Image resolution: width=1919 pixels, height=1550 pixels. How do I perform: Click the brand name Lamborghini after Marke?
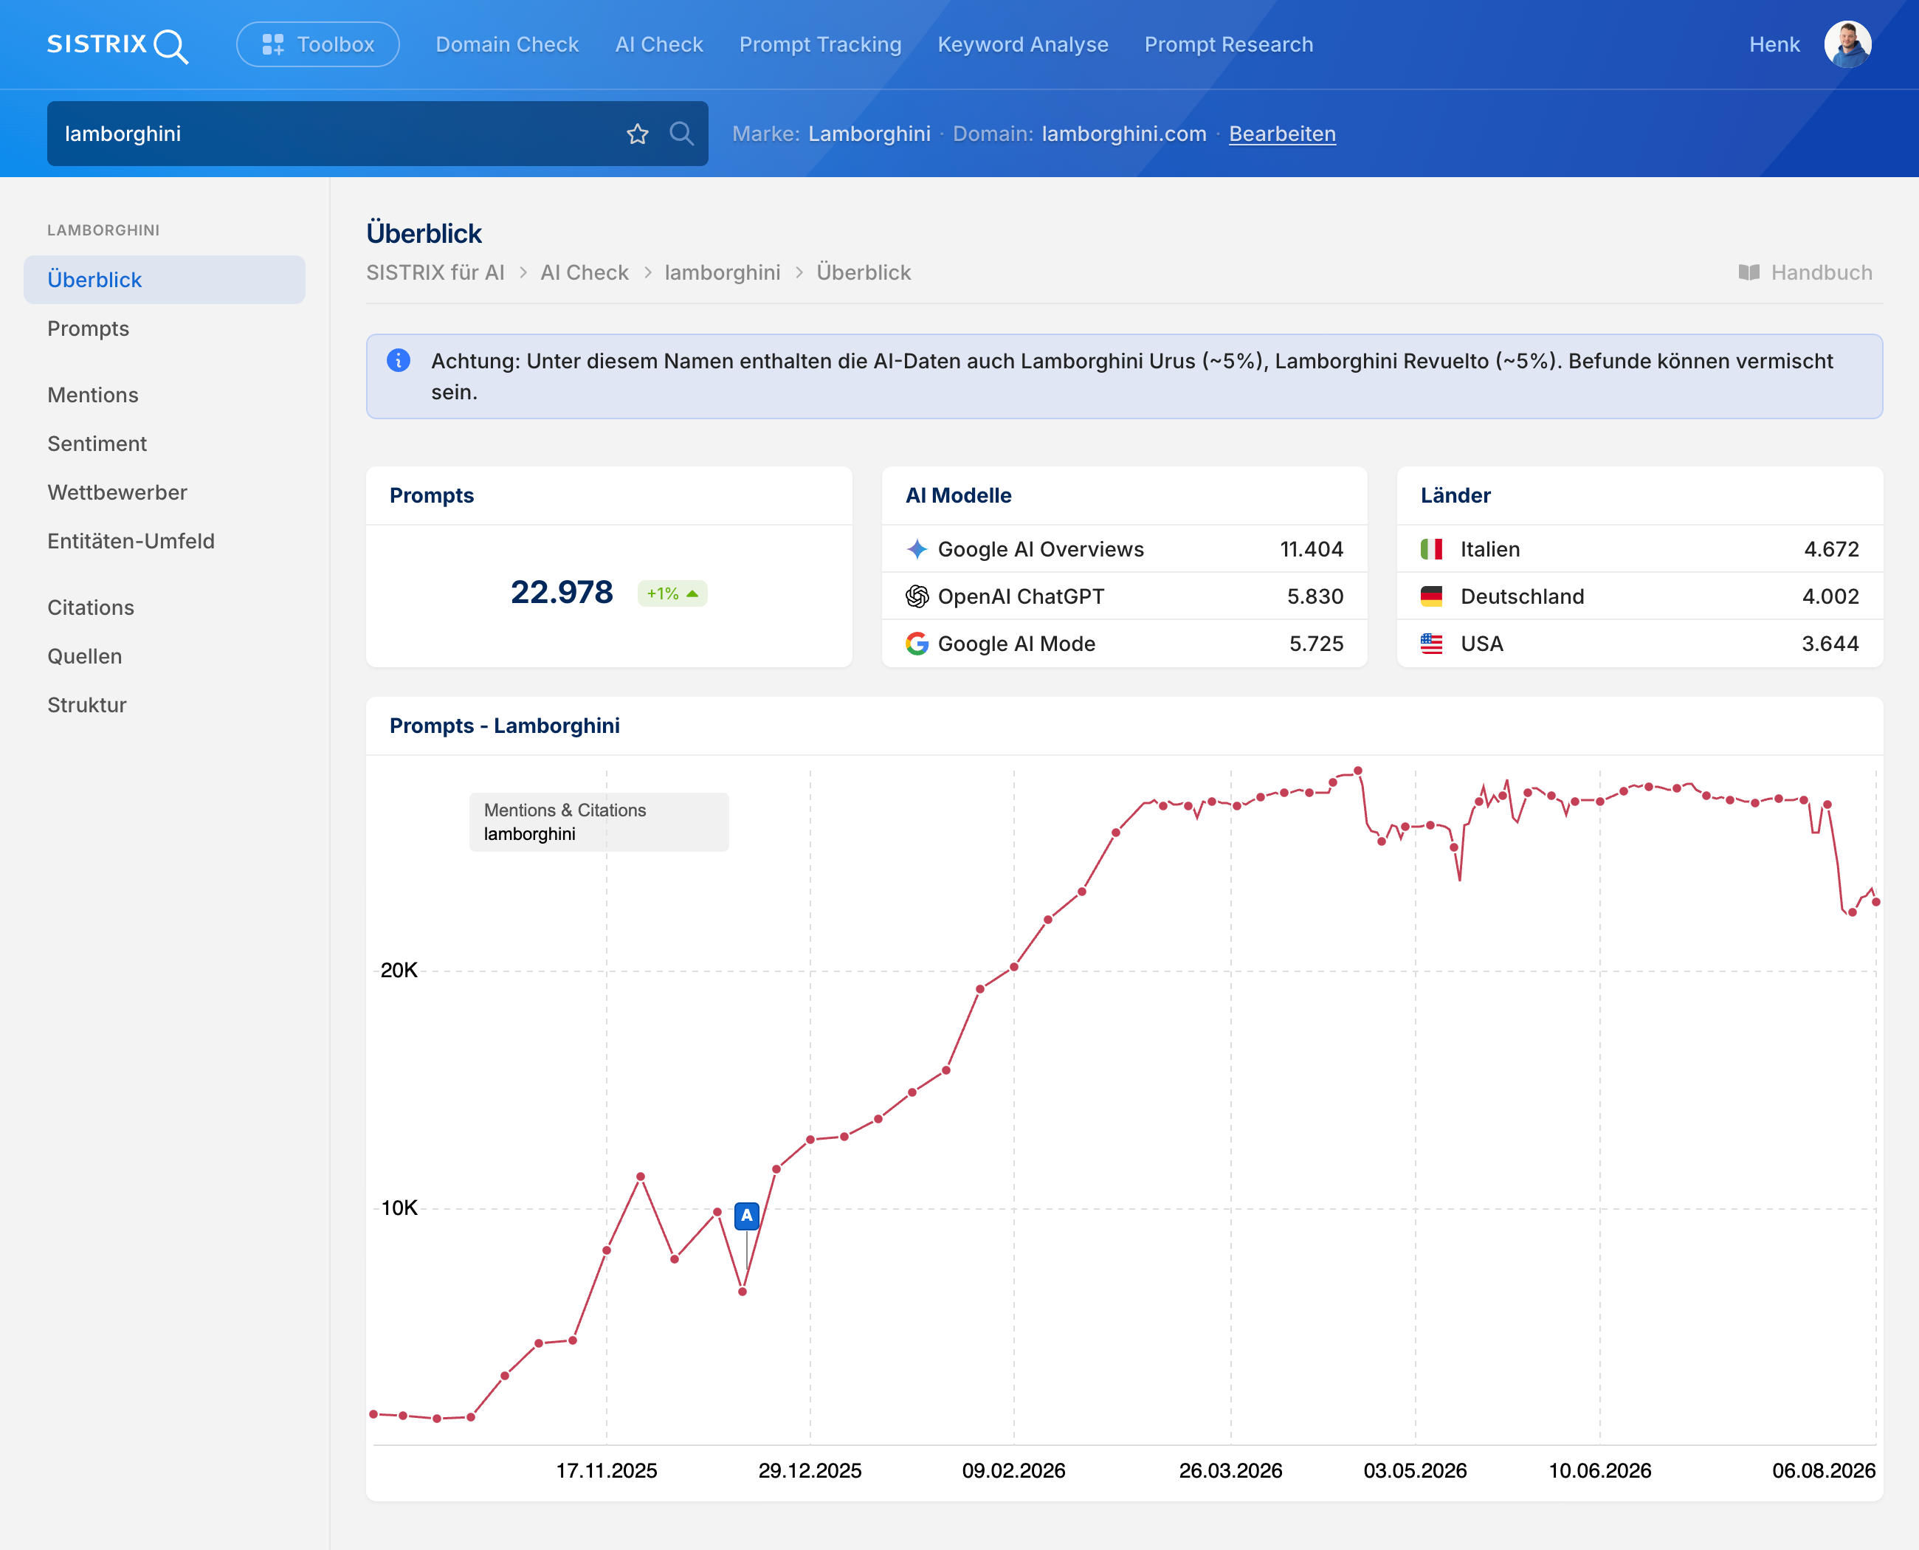click(x=869, y=134)
